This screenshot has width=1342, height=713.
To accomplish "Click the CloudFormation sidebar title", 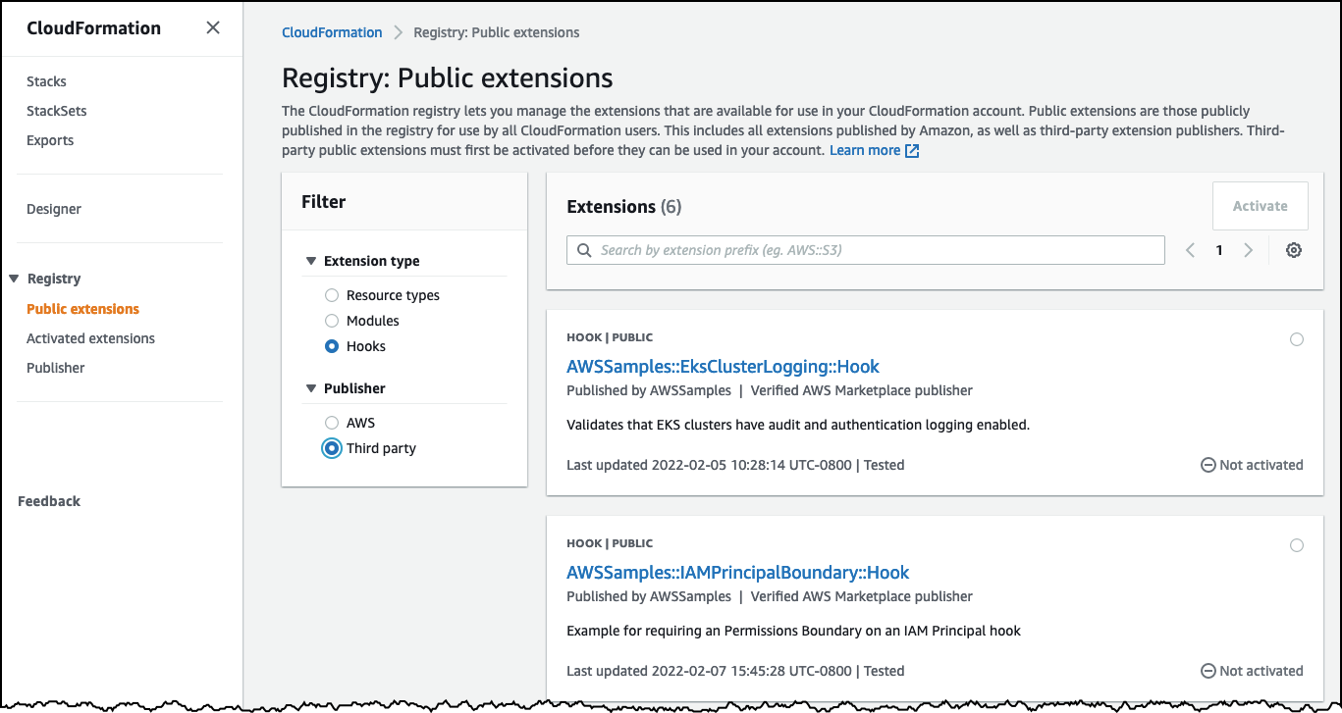I will (94, 27).
